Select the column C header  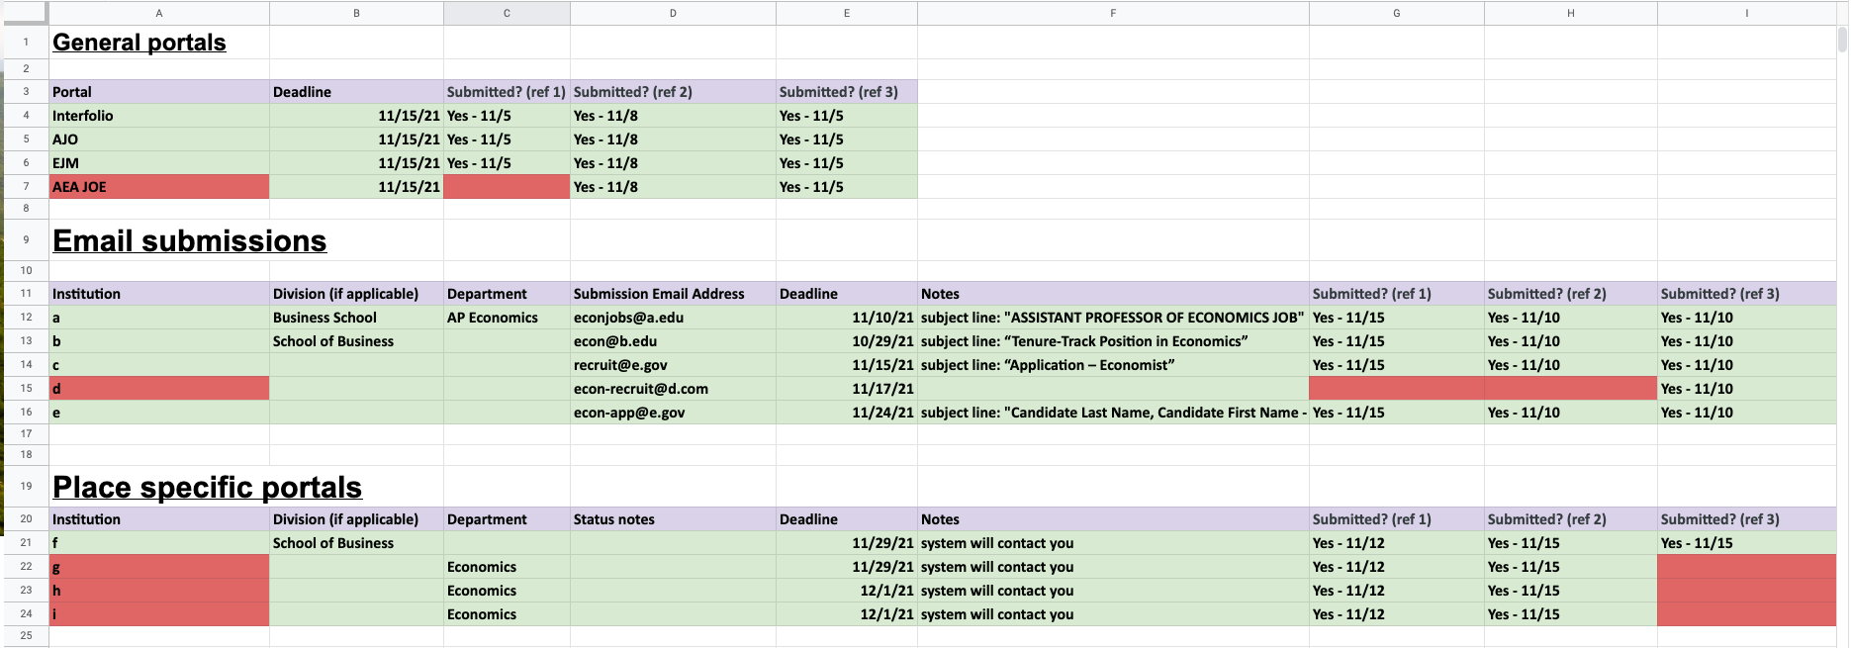(507, 13)
